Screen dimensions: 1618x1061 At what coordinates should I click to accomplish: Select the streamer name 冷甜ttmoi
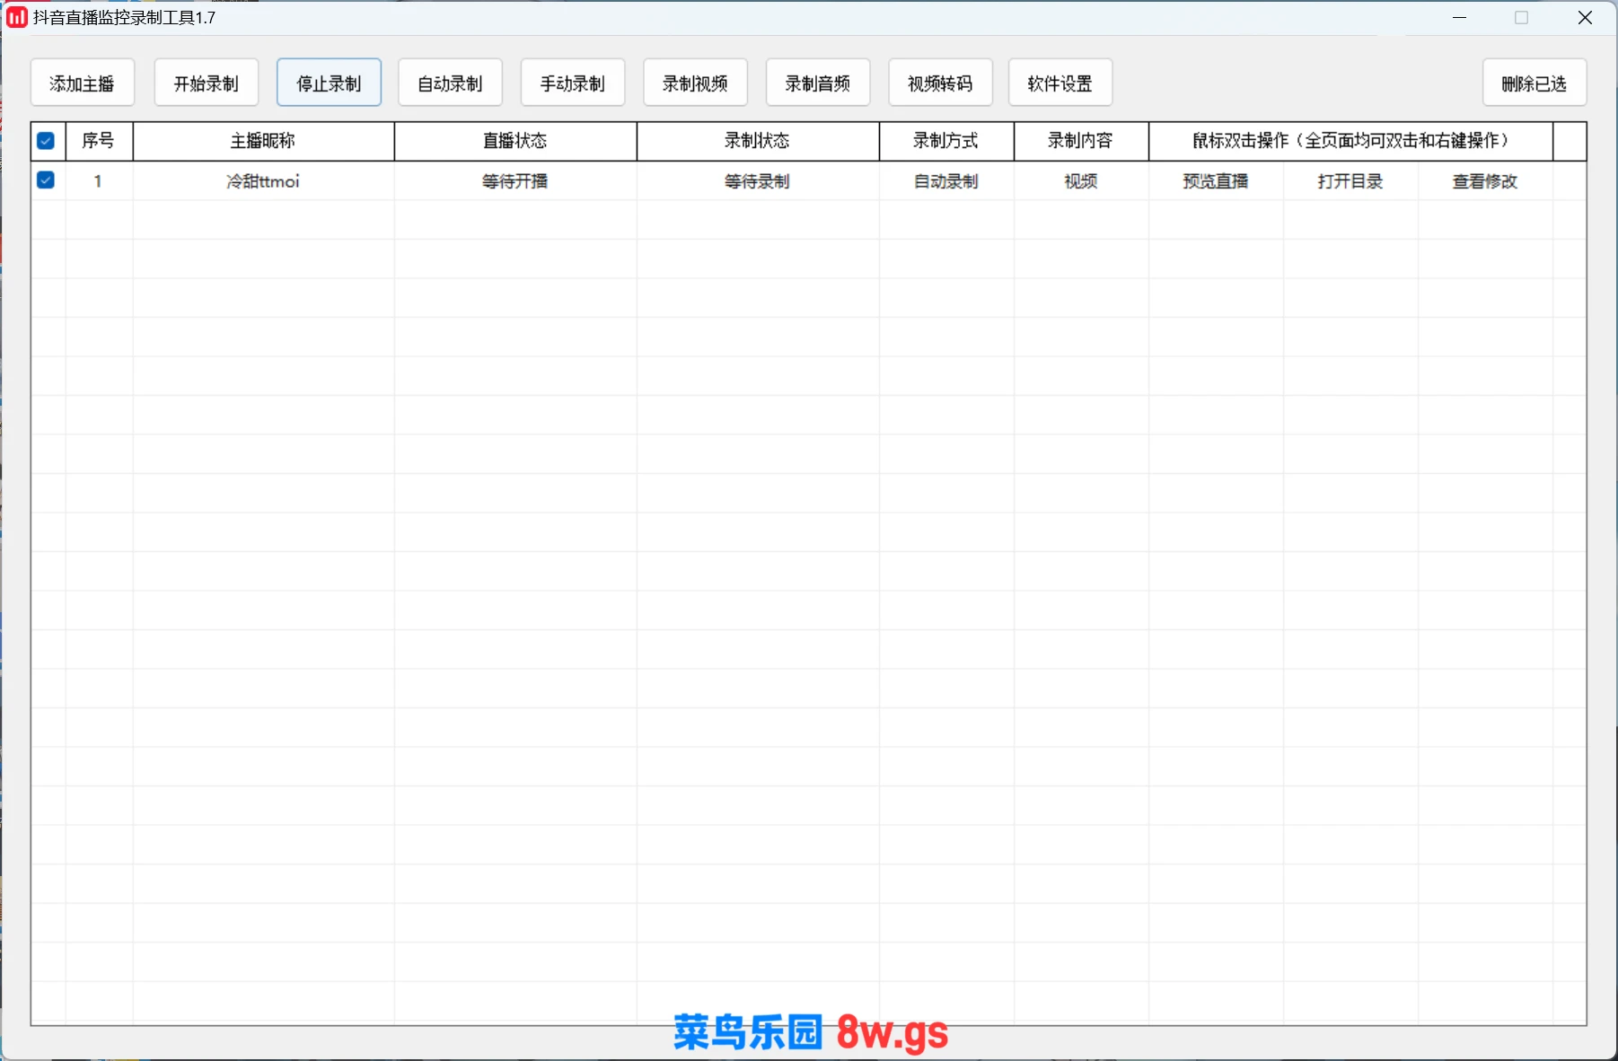(x=263, y=181)
